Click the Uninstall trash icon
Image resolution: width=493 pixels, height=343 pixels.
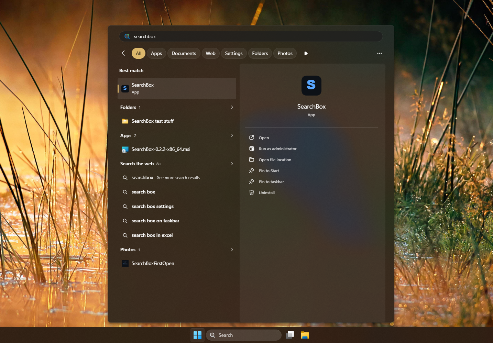[x=252, y=193]
